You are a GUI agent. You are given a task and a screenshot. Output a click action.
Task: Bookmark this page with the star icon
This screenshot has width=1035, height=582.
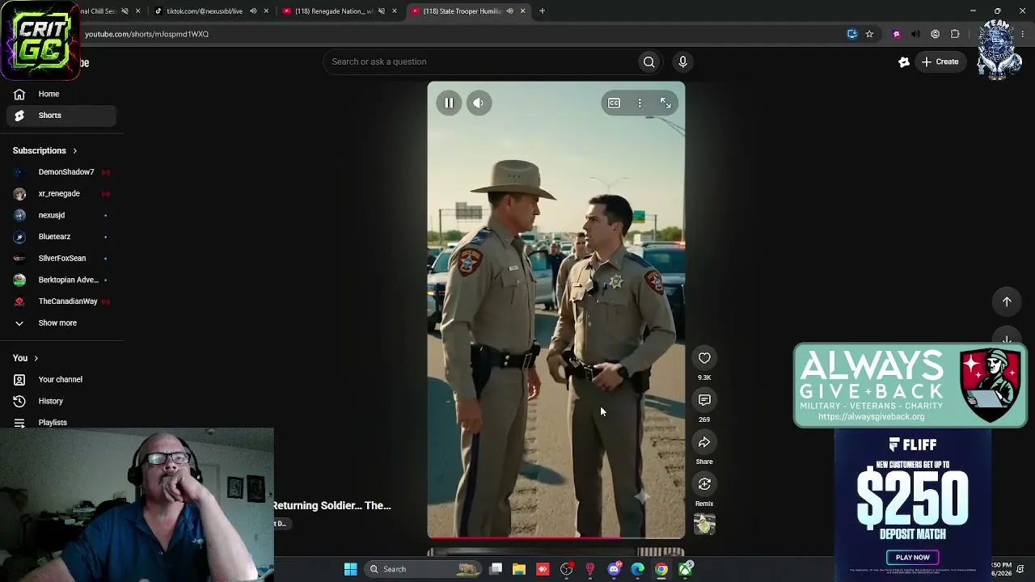point(869,34)
